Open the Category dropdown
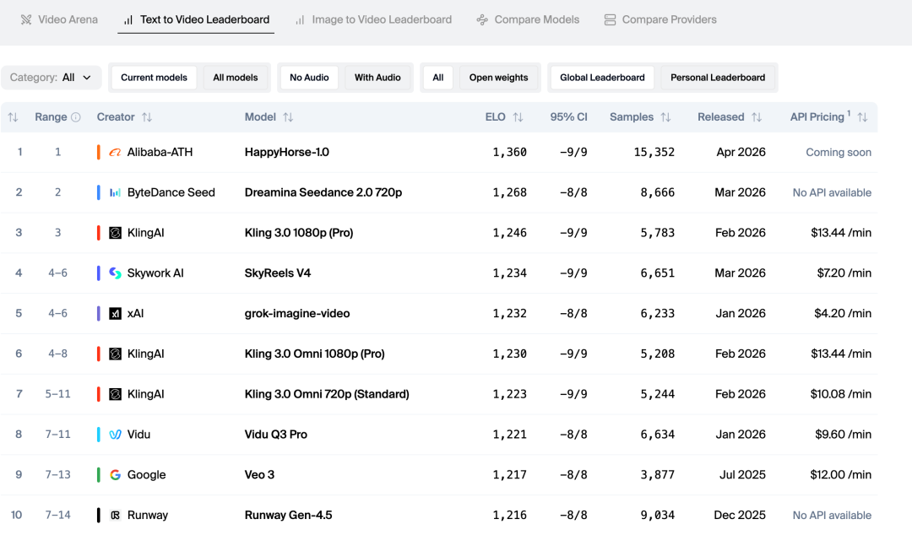 coord(51,78)
